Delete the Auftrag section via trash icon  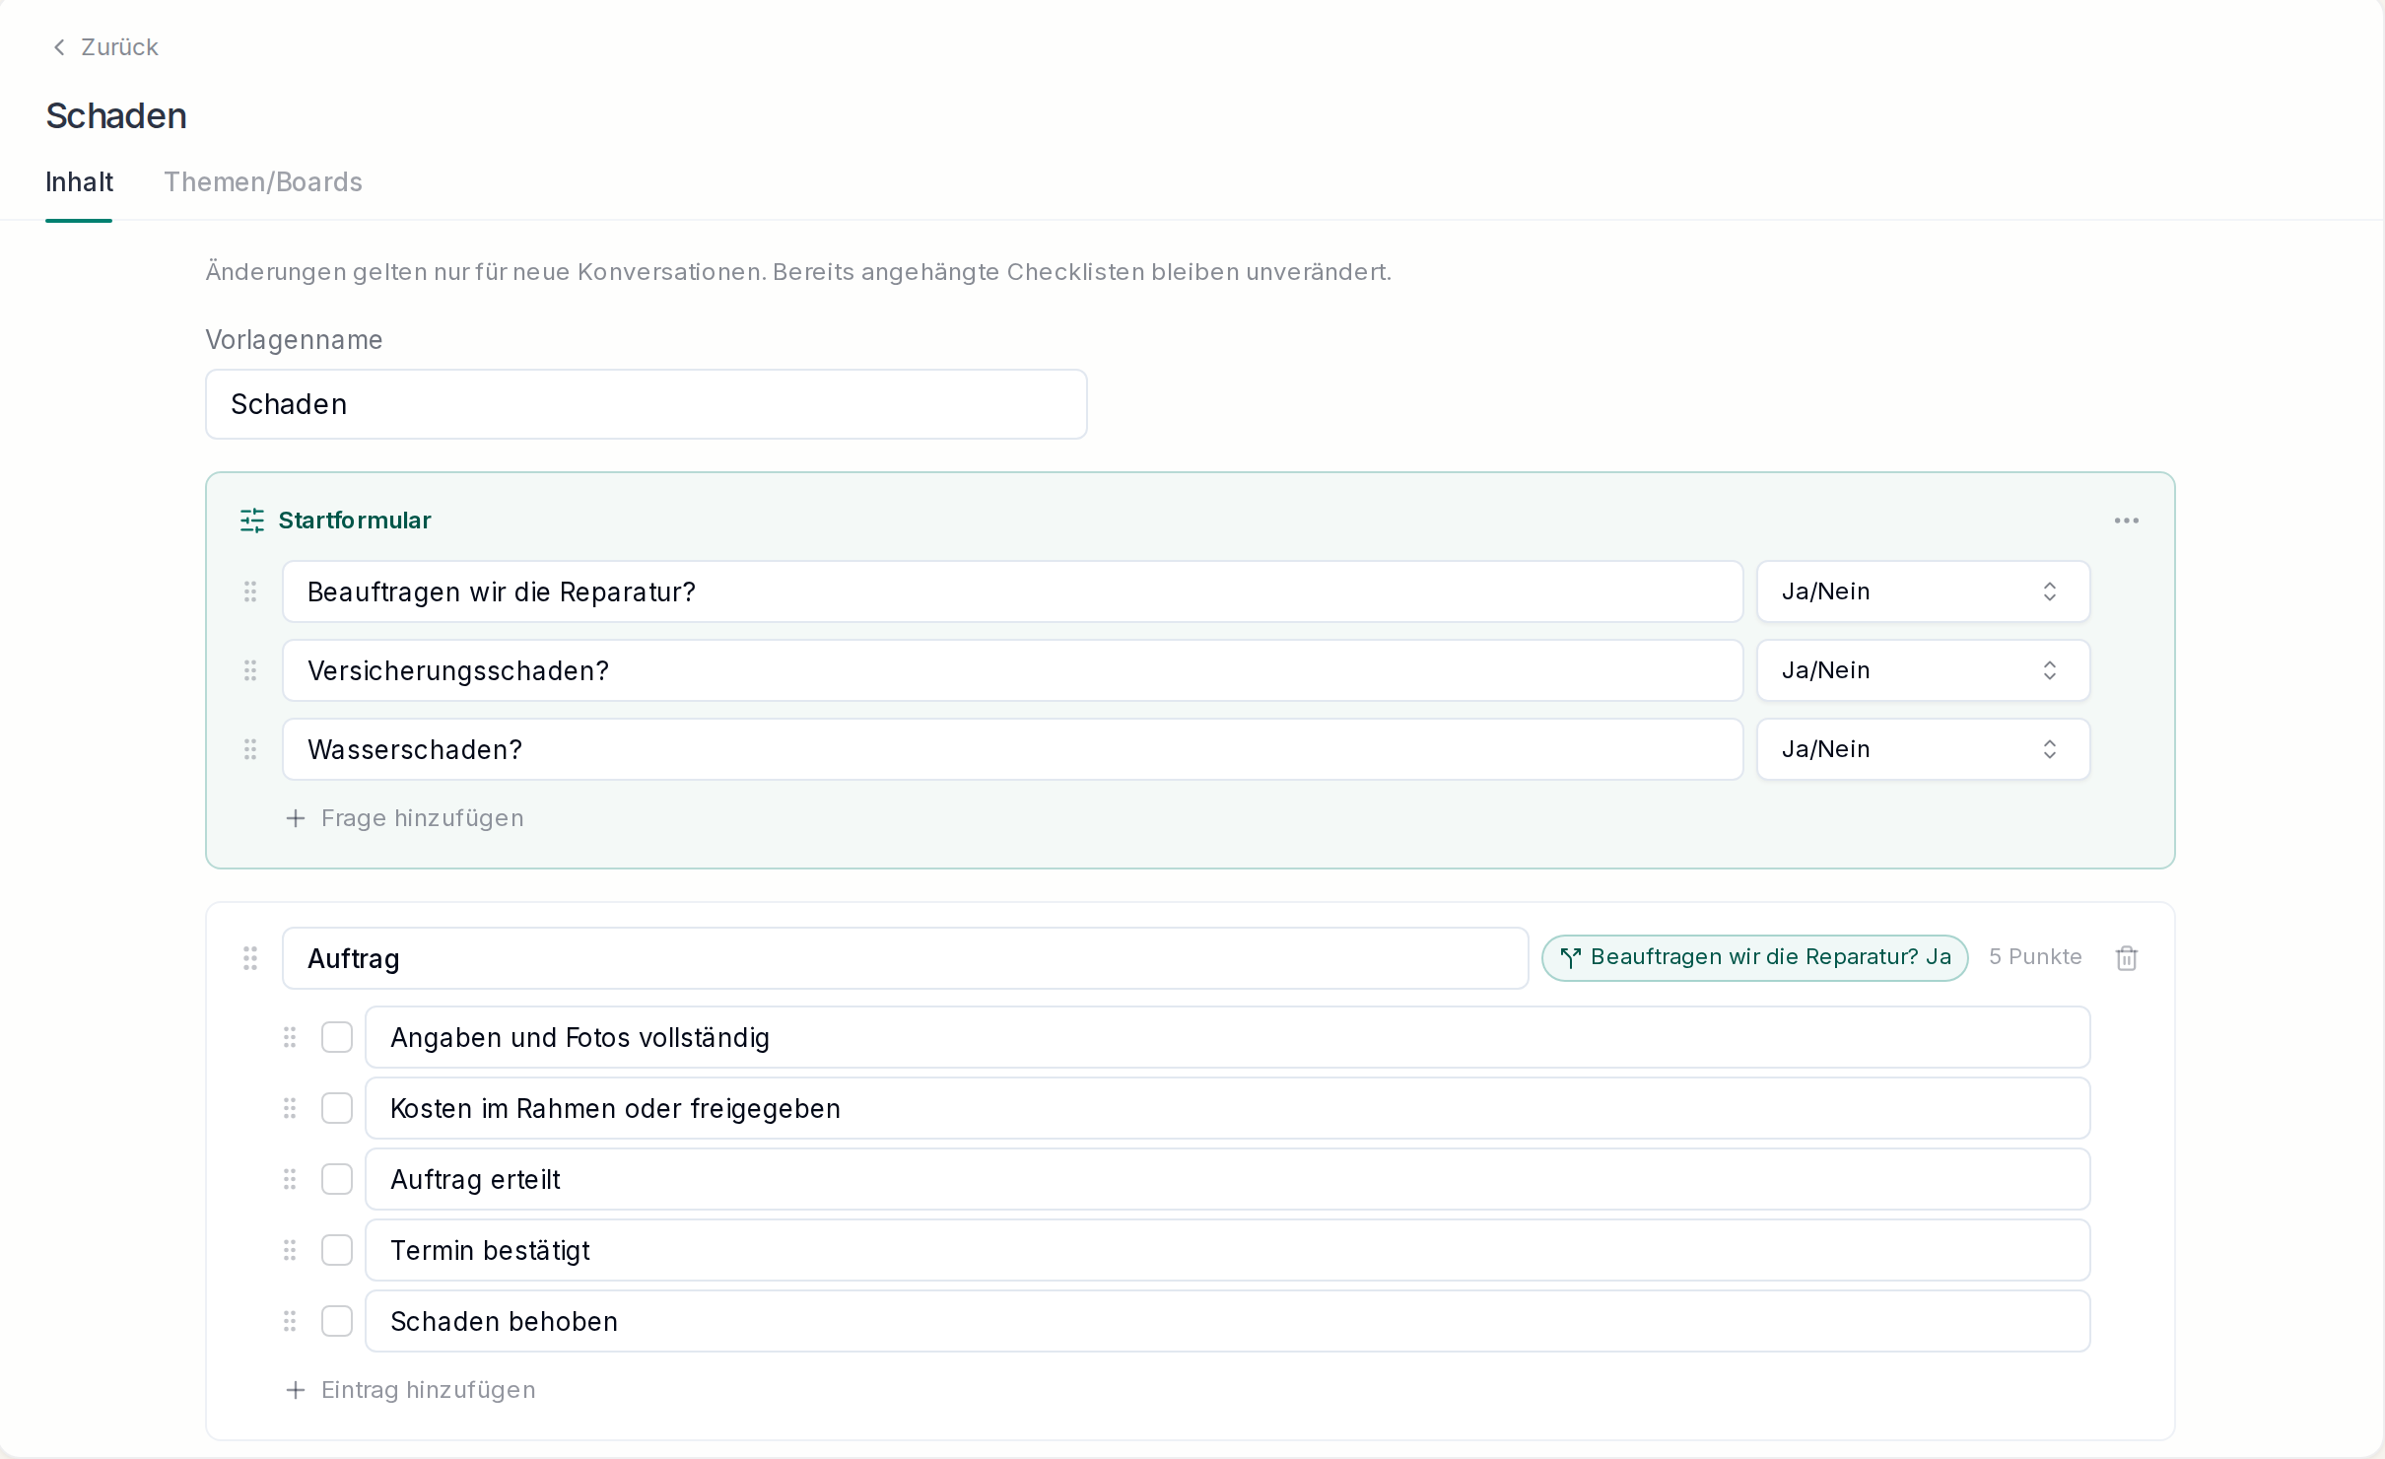pyautogui.click(x=2126, y=958)
